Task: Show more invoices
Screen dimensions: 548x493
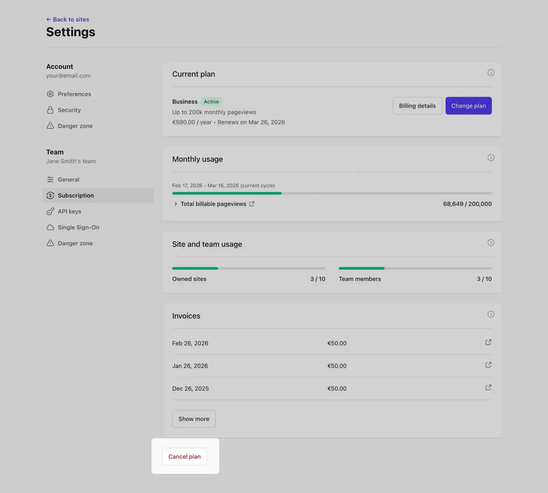Action: 194,419
